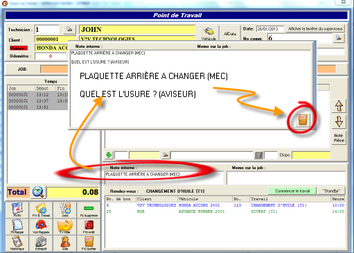The height and width of the screenshot is (253, 354).
Task: Click the Commencer le travail button
Action: click(292, 191)
